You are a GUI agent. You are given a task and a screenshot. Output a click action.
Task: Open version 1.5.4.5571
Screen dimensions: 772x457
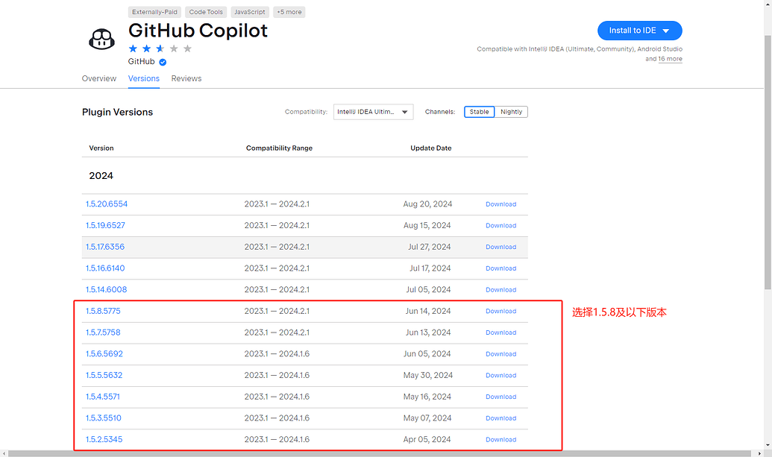(x=102, y=397)
